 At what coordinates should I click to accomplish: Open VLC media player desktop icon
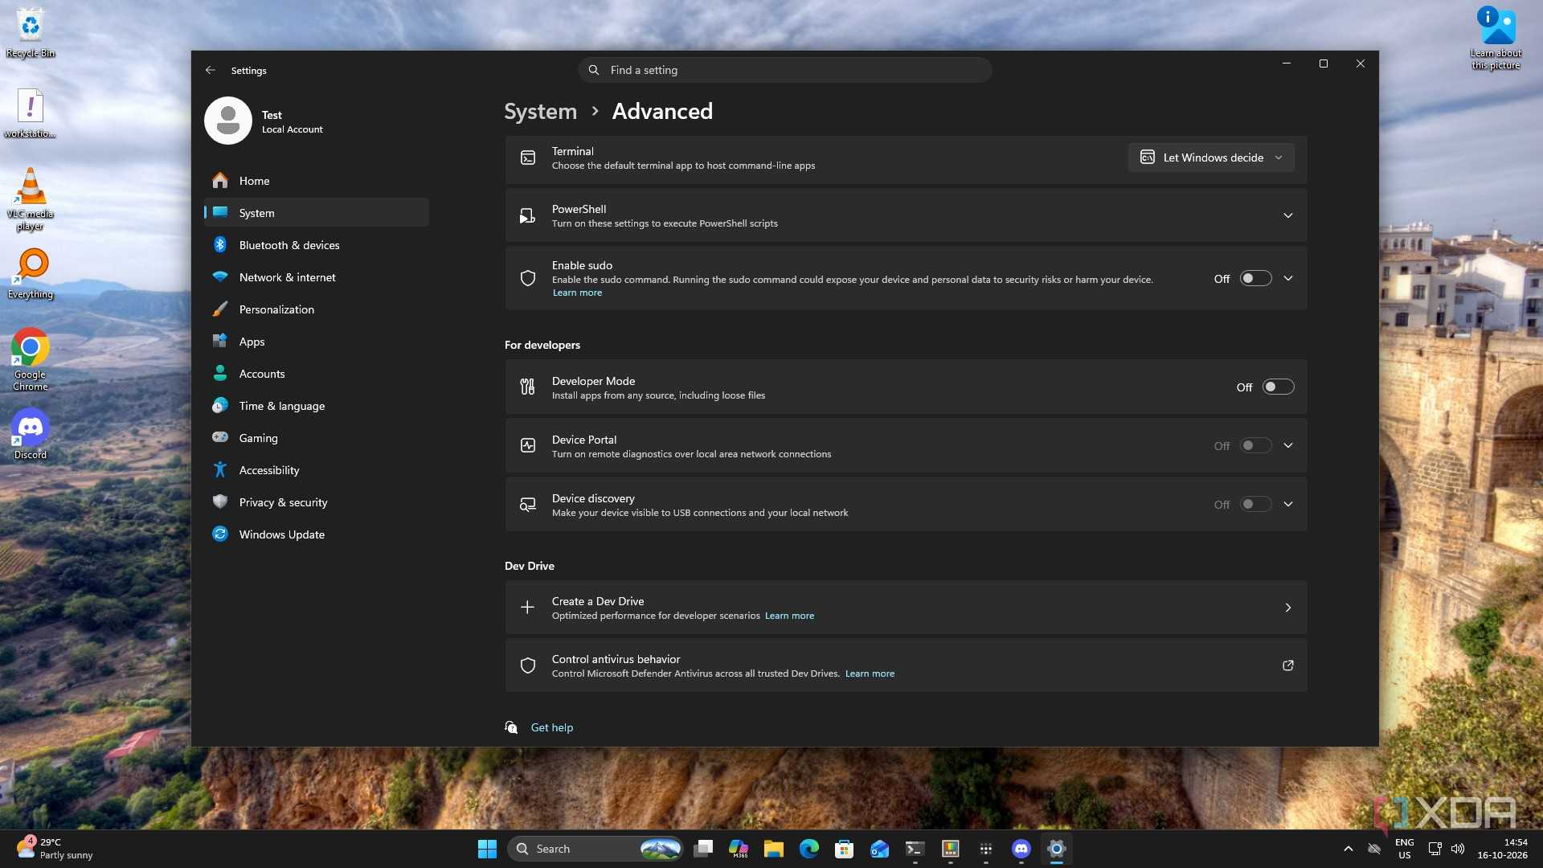31,199
